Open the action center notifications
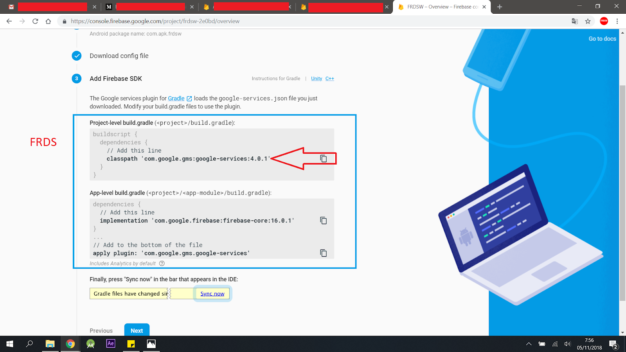This screenshot has height=352, width=626. point(613,345)
